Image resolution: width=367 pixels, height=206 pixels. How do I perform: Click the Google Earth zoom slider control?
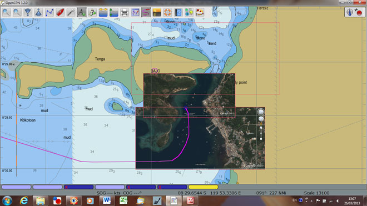(x=261, y=133)
